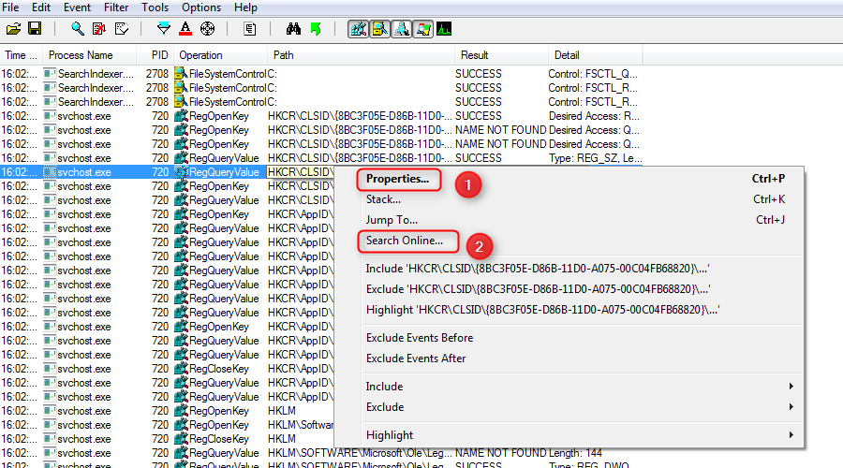Choose Jump To... in the context menu
The height and width of the screenshot is (468, 843).
coord(392,220)
